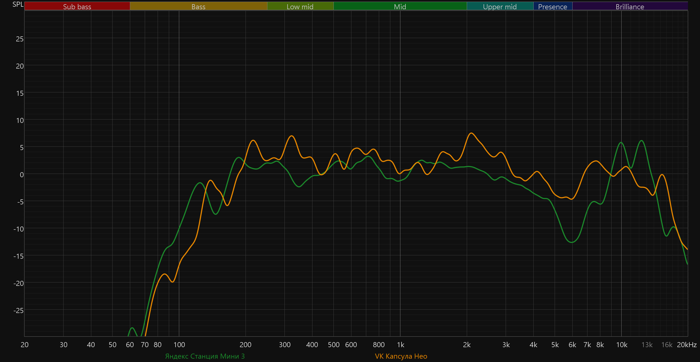Screen dimensions: 700x362
Task: Click the VK Капсула Нео legend label
Action: tap(401, 356)
